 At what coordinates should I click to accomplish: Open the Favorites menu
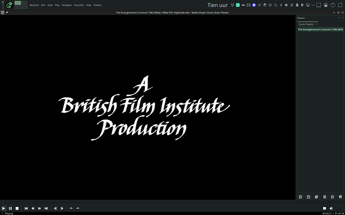pyautogui.click(x=79, y=5)
